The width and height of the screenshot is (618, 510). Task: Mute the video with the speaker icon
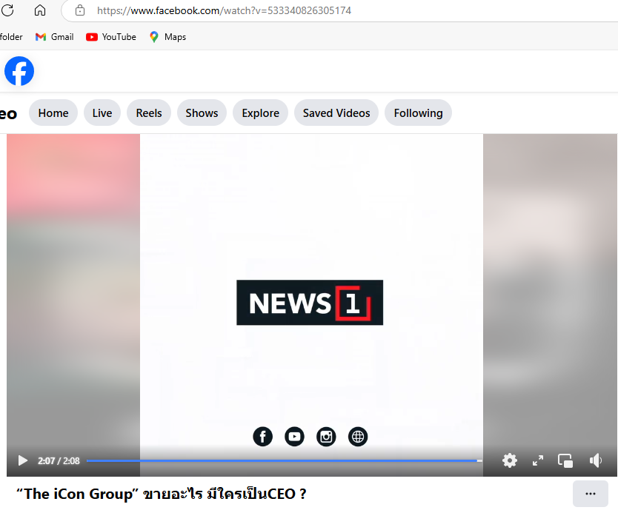coord(596,460)
